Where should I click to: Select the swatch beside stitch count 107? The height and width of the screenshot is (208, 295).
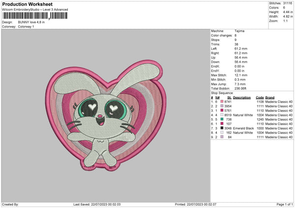point(222,124)
